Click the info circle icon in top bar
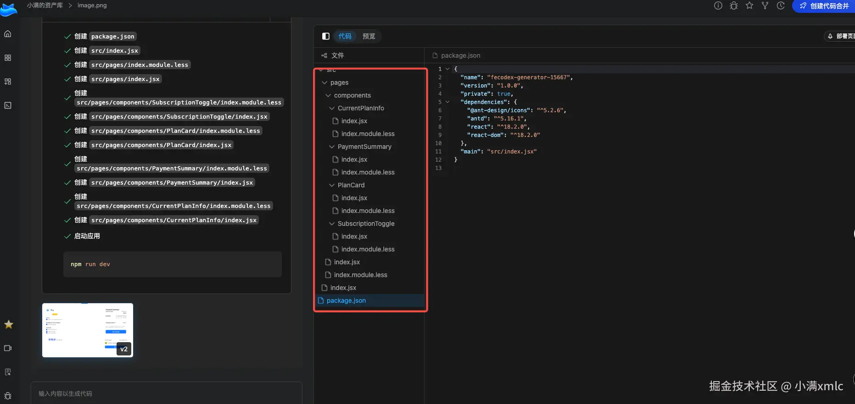The height and width of the screenshot is (404, 855). (x=718, y=5)
